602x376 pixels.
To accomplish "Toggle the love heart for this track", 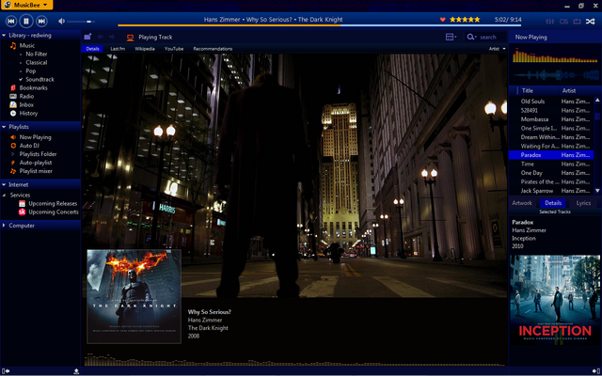I will coord(443,20).
